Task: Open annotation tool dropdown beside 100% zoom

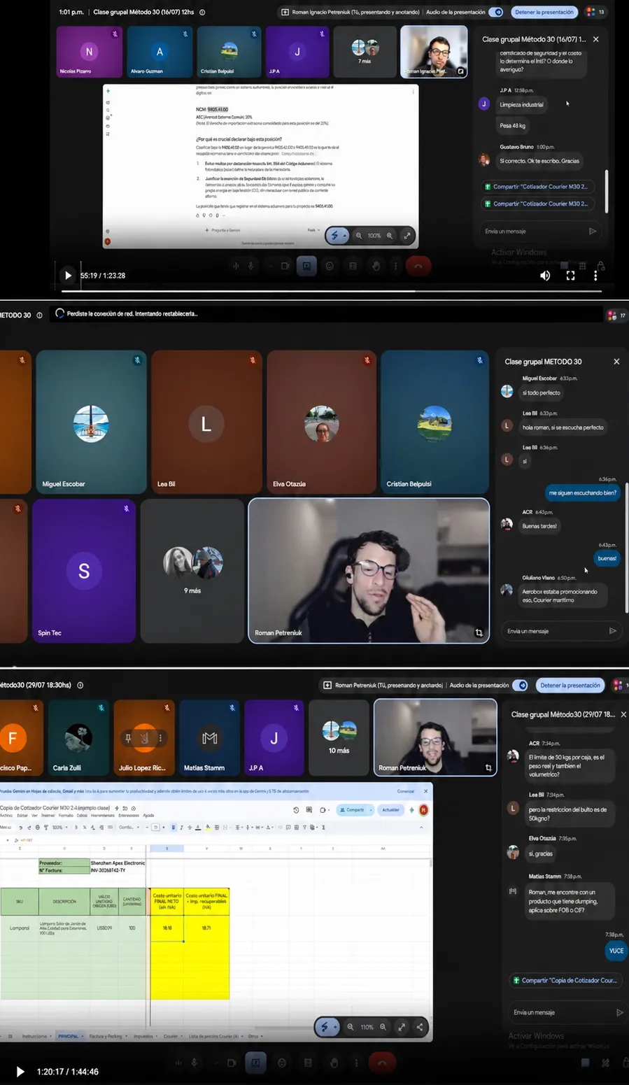Action: click(x=344, y=236)
